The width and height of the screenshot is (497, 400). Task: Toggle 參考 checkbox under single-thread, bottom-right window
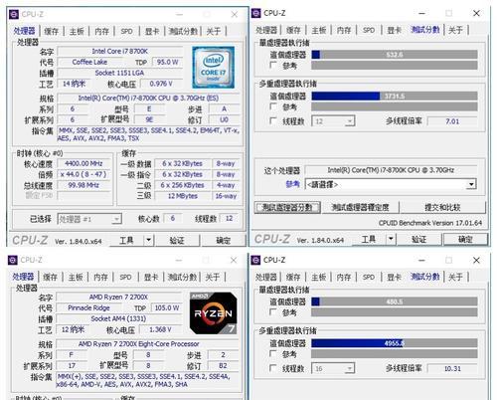(x=273, y=312)
